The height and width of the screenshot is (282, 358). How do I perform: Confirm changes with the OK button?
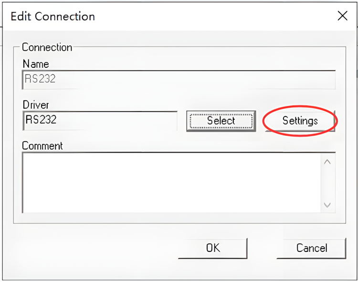212,248
